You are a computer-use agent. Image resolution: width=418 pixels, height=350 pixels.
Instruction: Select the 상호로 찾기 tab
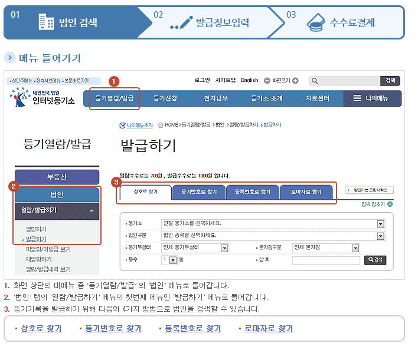tap(146, 191)
